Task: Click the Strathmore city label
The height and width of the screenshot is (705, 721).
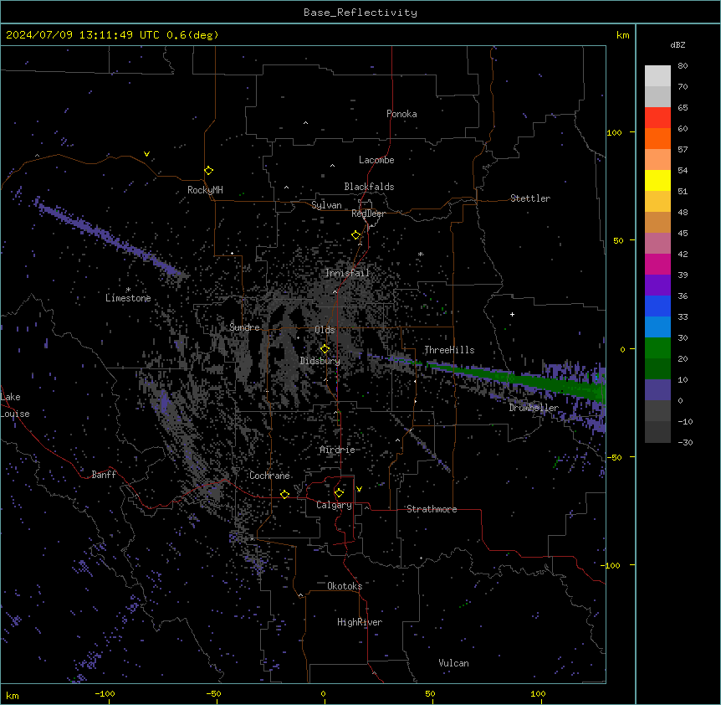Action: (x=432, y=509)
